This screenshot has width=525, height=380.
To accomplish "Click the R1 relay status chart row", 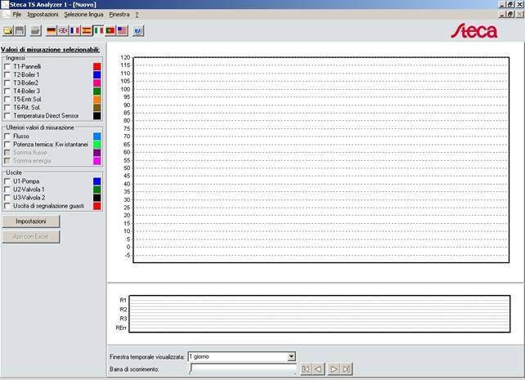I will click(320, 300).
